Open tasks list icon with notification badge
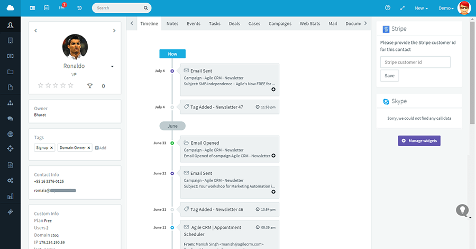This screenshot has height=249, width=476. coord(62,8)
